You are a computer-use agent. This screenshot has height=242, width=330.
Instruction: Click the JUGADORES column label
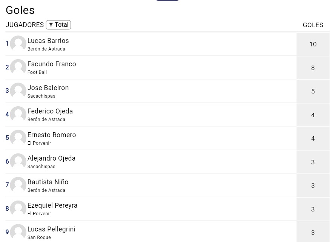tap(25, 25)
